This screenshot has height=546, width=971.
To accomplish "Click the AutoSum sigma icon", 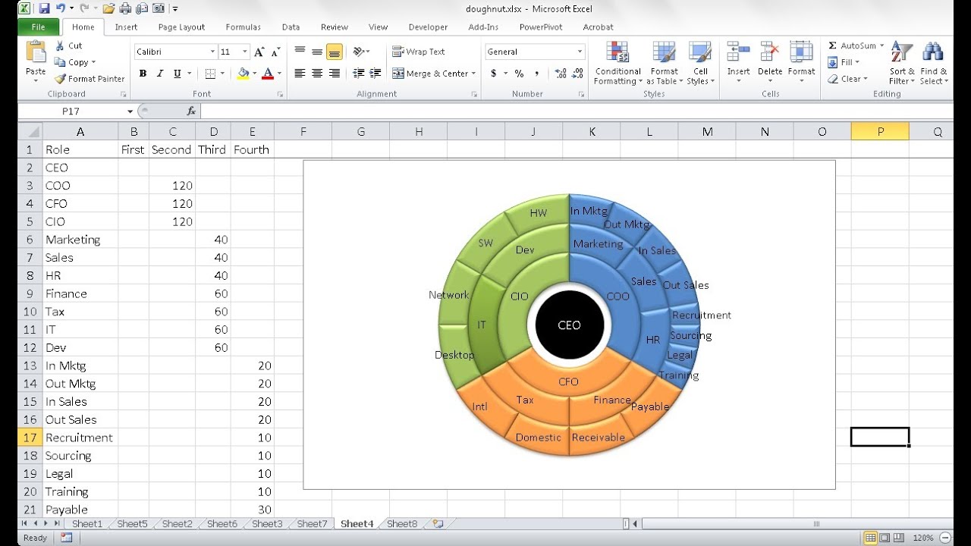I will [x=832, y=45].
